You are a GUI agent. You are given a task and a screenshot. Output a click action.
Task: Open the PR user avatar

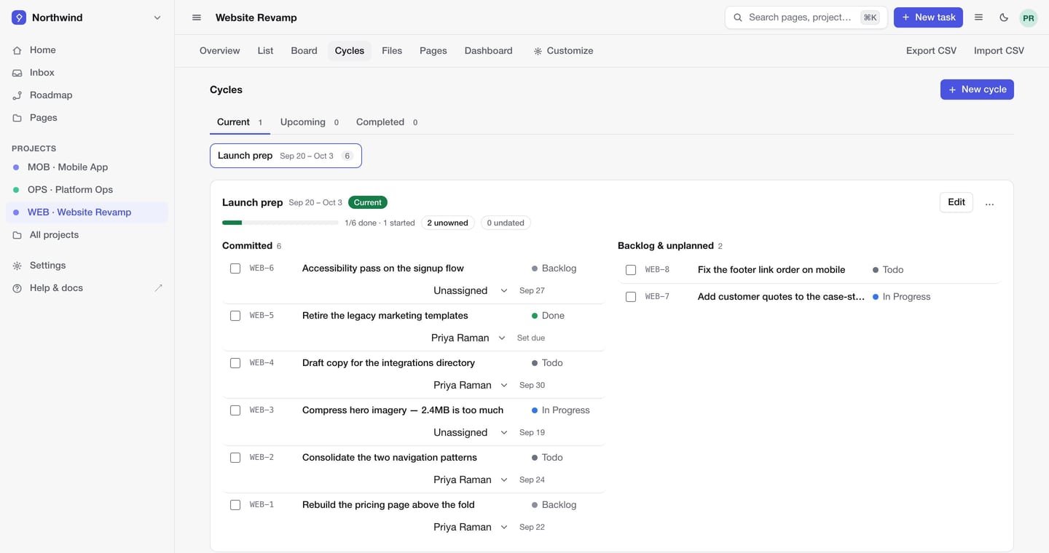(1029, 18)
